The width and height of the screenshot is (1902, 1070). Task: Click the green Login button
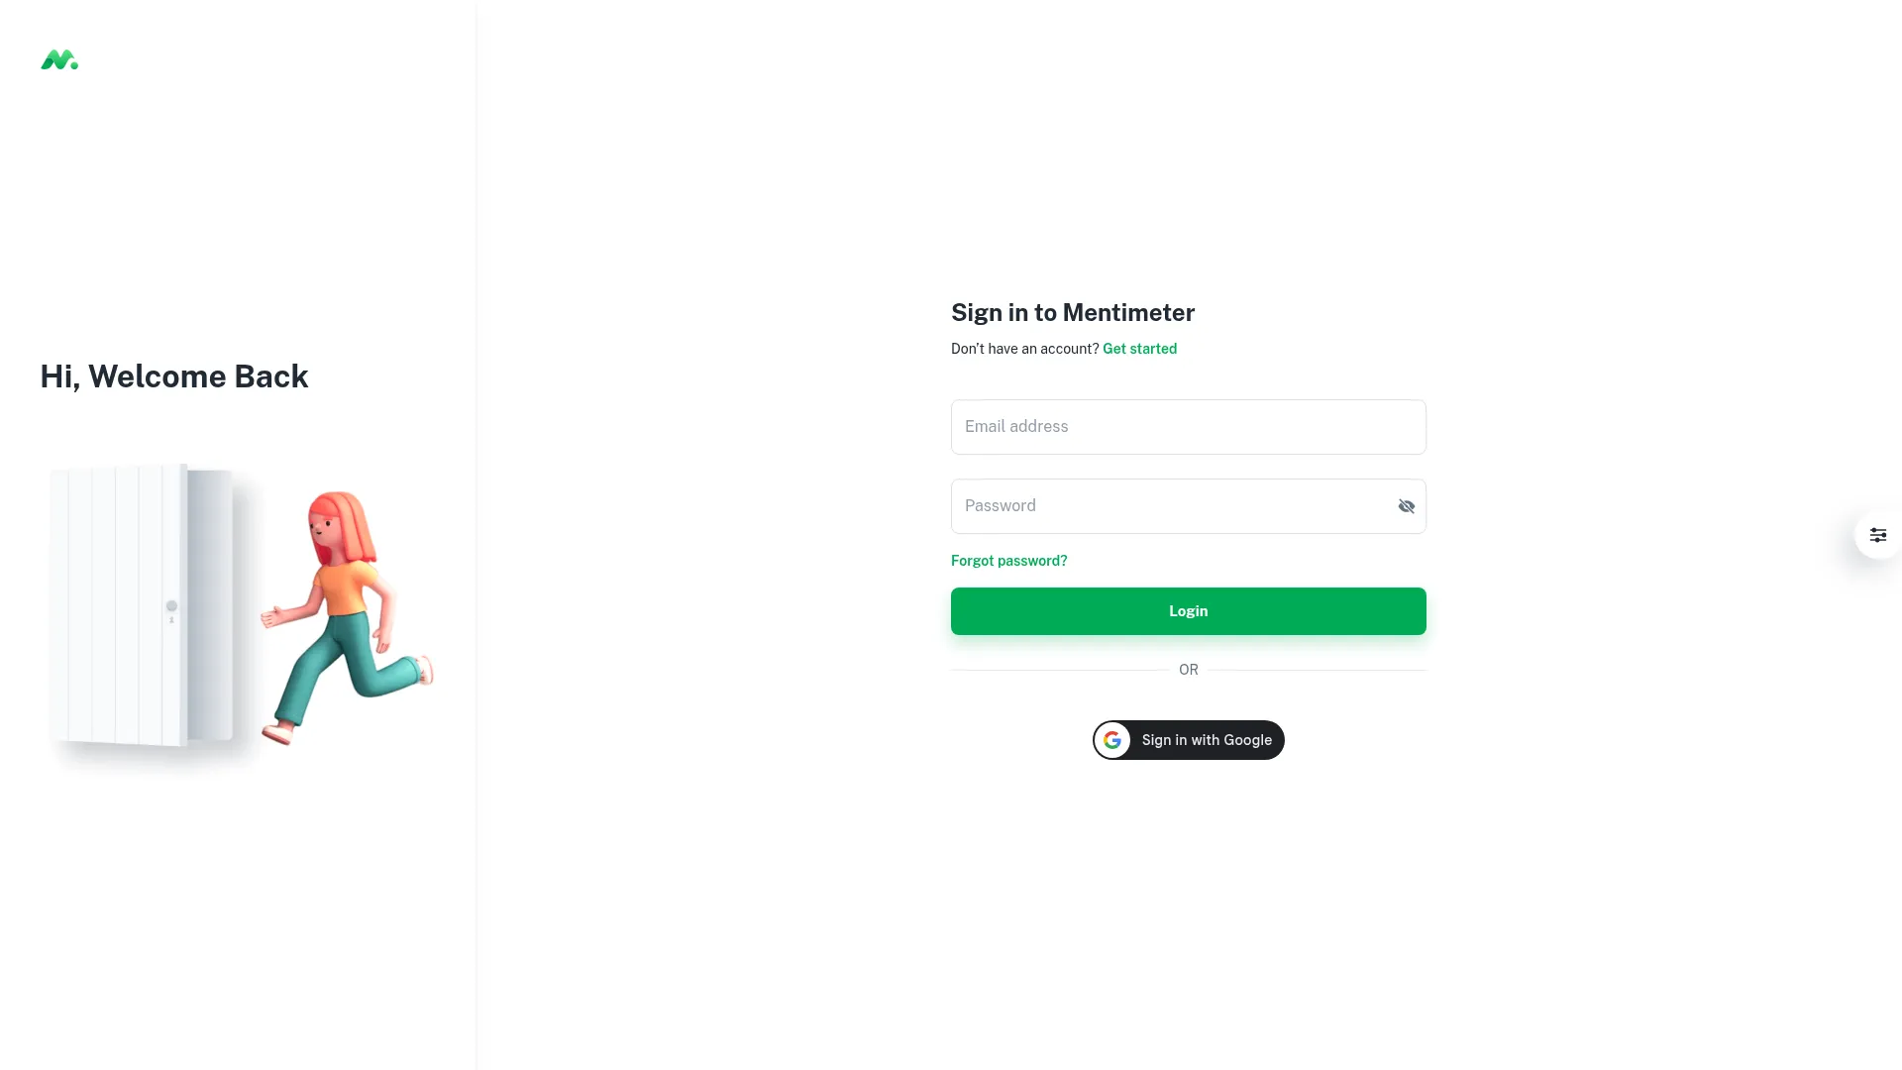pyautogui.click(x=1189, y=611)
